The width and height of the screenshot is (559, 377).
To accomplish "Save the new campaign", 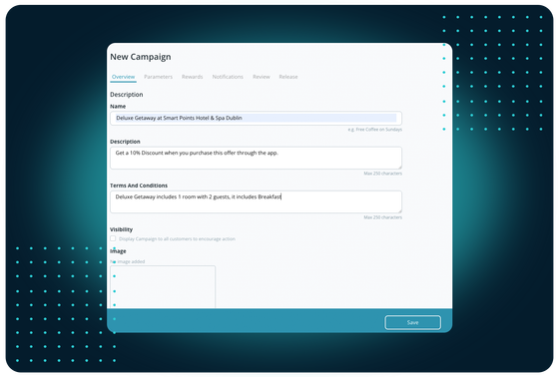I will coord(413,322).
